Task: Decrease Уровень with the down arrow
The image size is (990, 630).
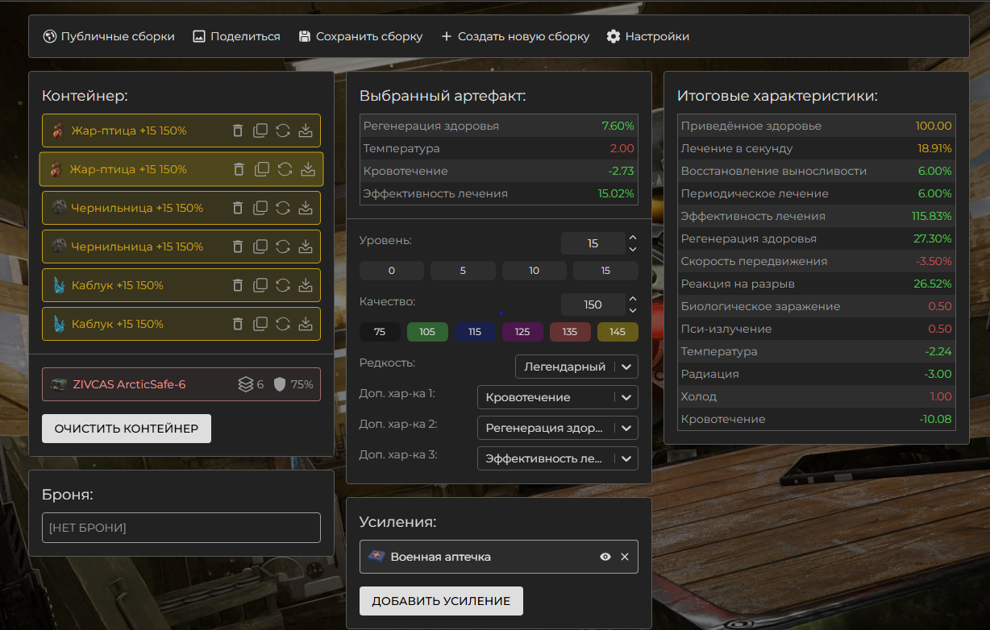Action: 633,249
